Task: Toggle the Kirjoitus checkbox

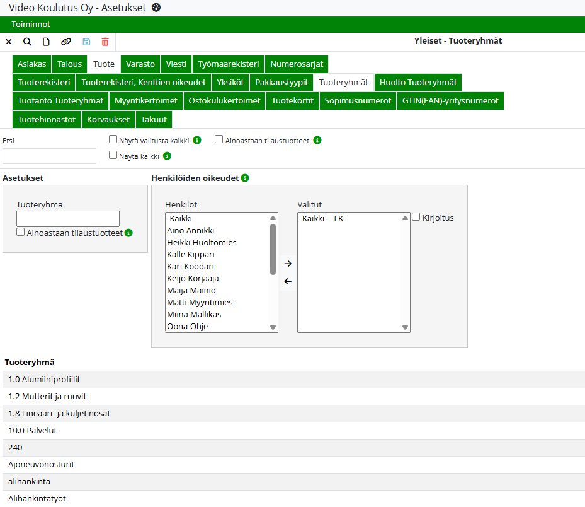Action: [416, 217]
